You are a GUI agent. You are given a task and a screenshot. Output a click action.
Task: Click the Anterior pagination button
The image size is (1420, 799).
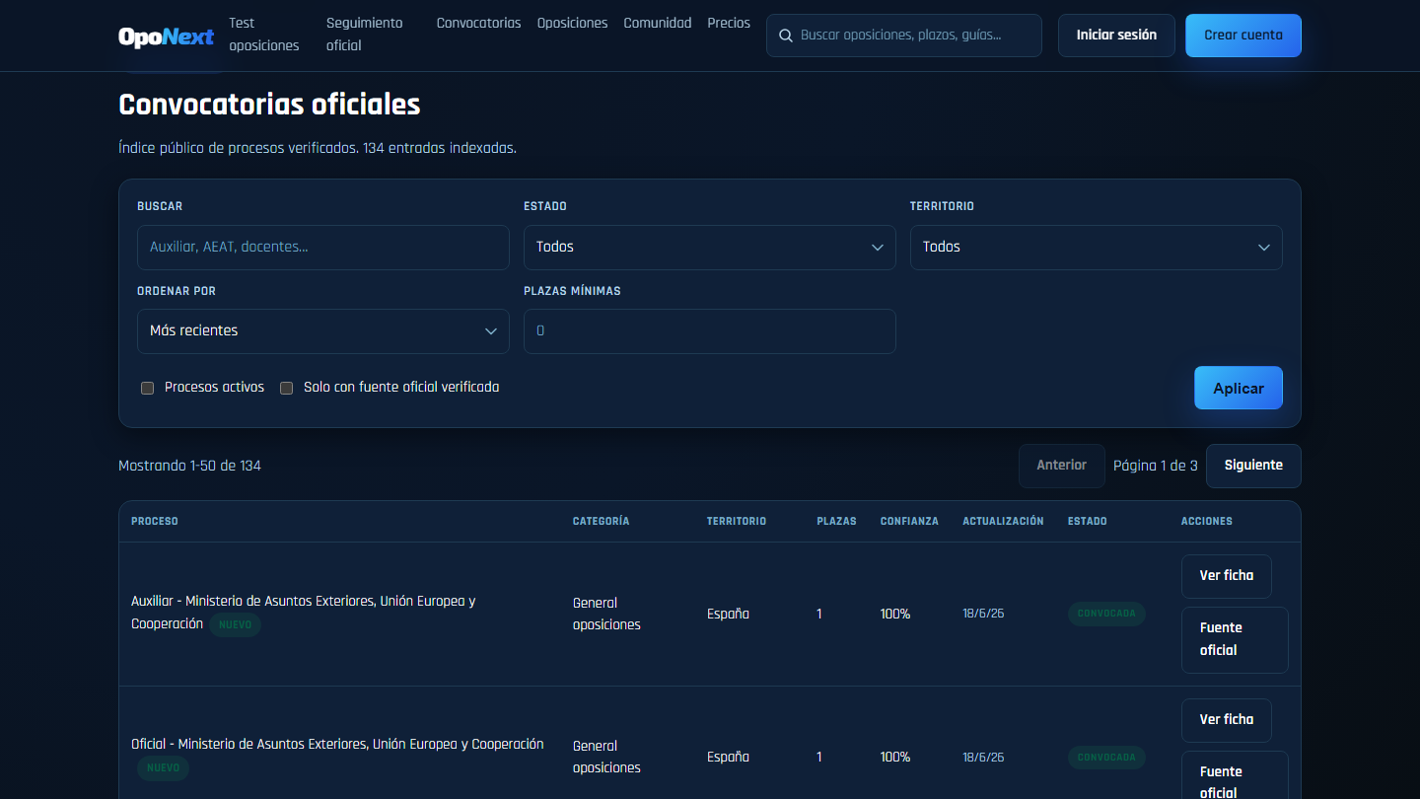tap(1062, 466)
